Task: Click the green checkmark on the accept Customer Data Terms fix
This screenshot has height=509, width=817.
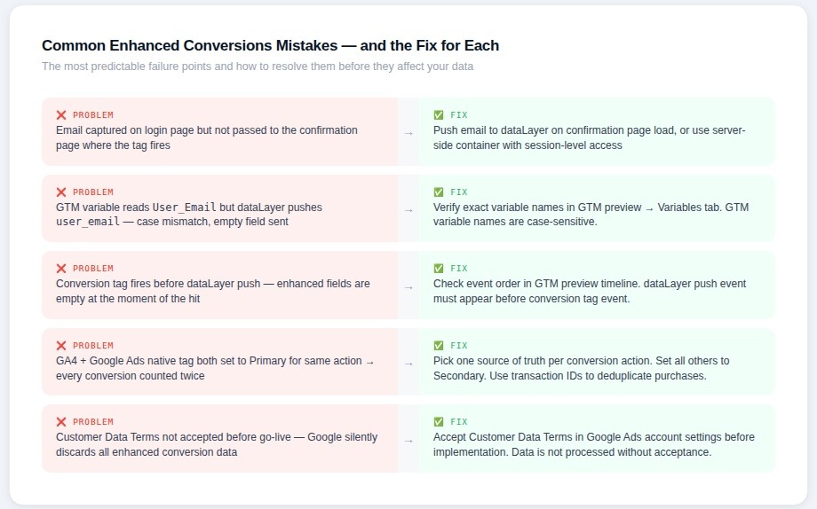Action: click(x=439, y=422)
